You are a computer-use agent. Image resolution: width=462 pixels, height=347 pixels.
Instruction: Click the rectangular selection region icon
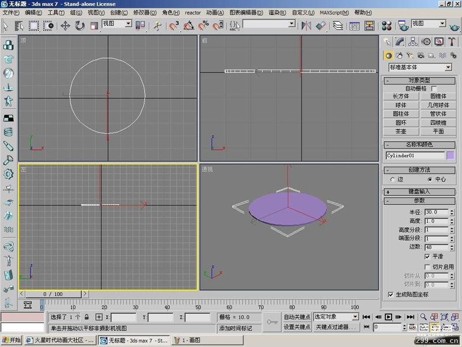33,25
